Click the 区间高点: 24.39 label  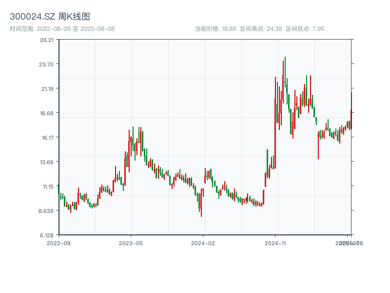tap(261, 29)
